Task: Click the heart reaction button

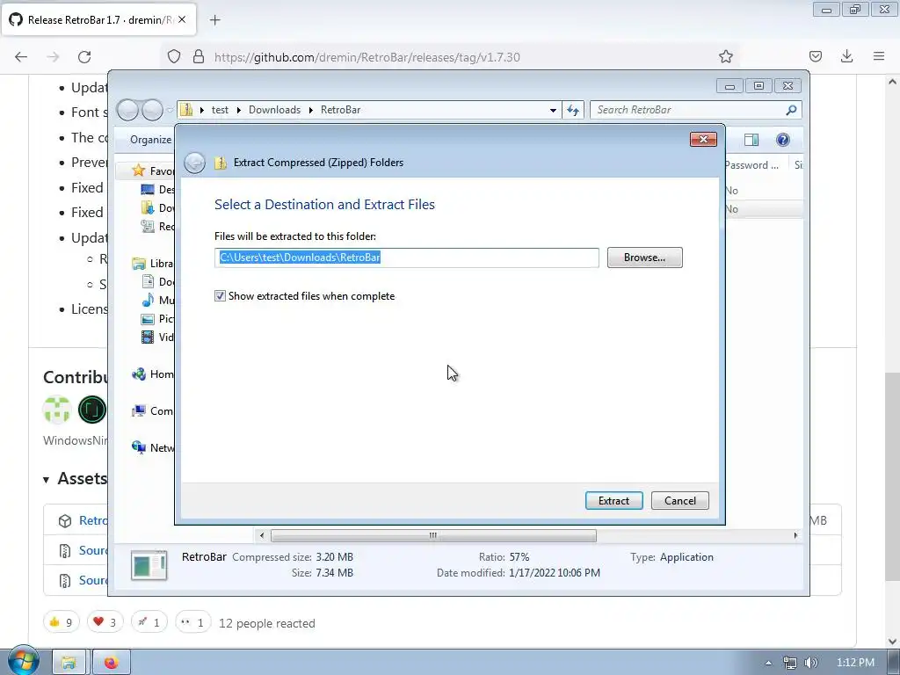Action: click(x=105, y=622)
